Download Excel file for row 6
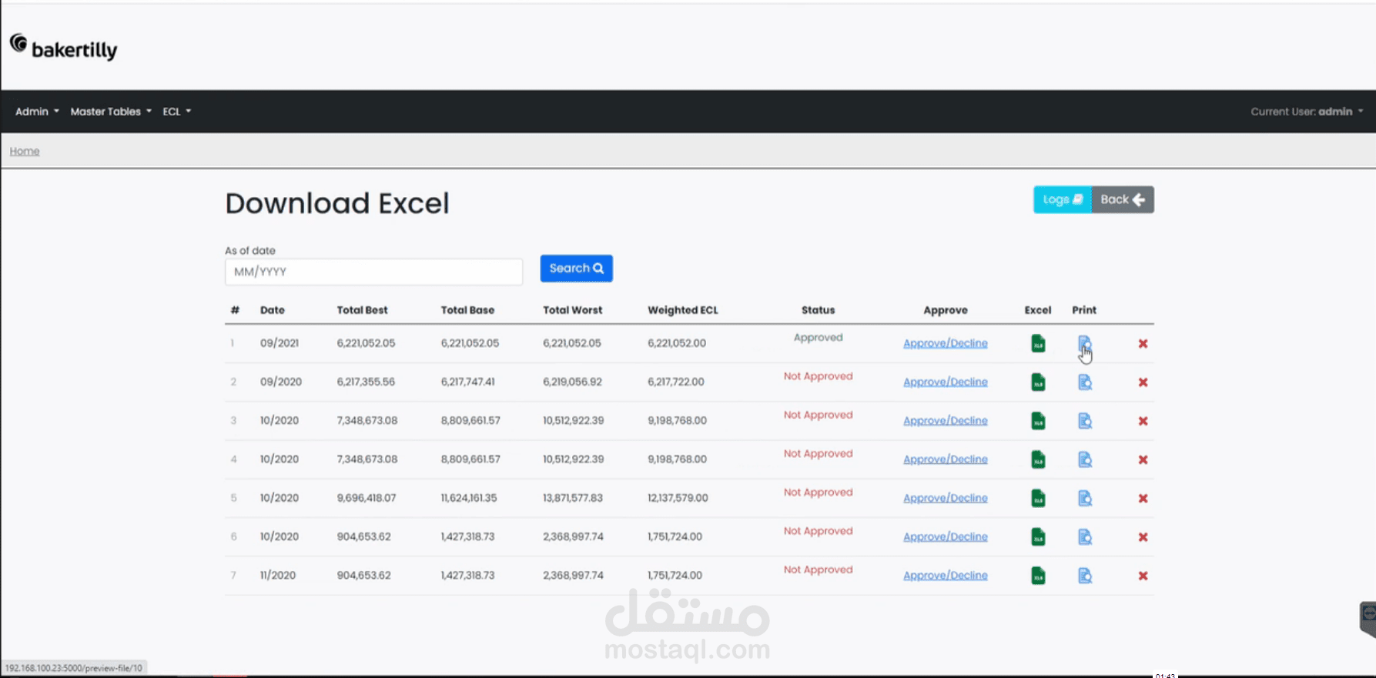The width and height of the screenshot is (1376, 678). point(1038,536)
